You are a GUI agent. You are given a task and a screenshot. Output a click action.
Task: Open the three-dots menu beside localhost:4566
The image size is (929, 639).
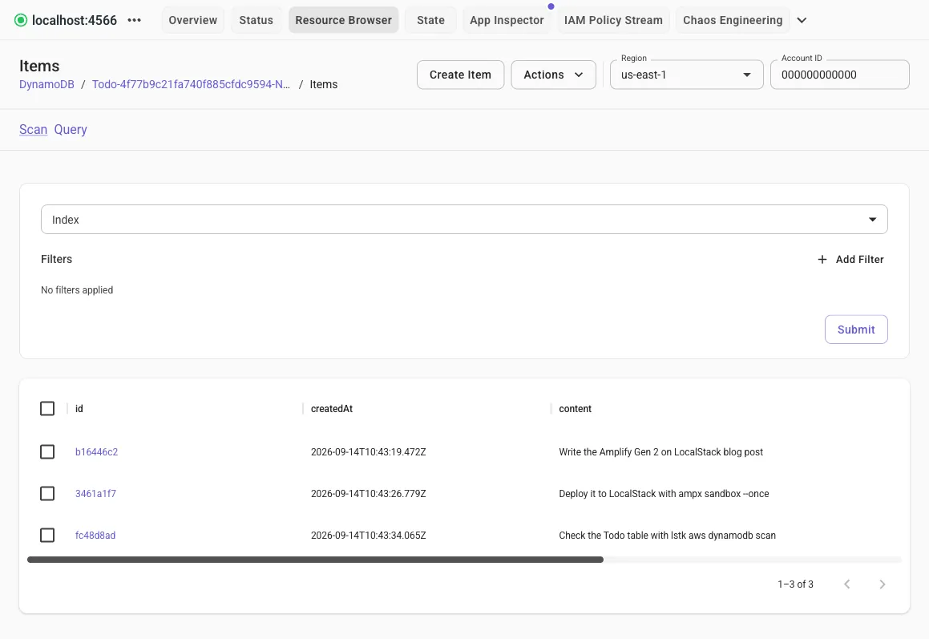[135, 20]
